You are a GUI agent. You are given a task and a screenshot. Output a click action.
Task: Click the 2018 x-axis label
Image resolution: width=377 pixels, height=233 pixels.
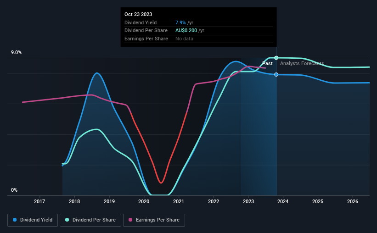74,201
